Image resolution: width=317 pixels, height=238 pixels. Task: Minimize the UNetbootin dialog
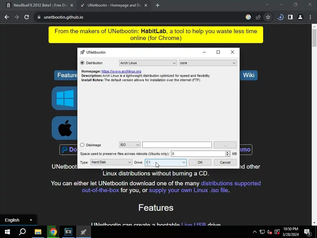(204, 52)
